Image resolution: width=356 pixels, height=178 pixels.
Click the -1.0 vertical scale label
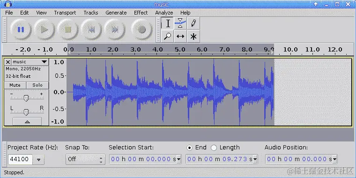point(58,122)
